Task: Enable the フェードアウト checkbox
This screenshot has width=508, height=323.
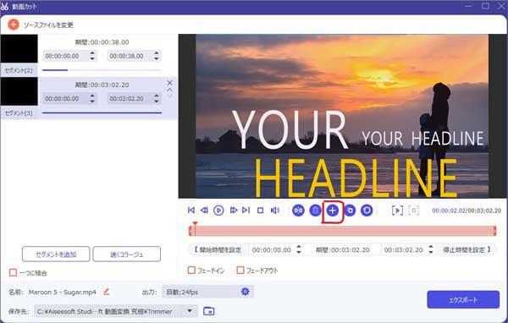Action: [x=240, y=270]
